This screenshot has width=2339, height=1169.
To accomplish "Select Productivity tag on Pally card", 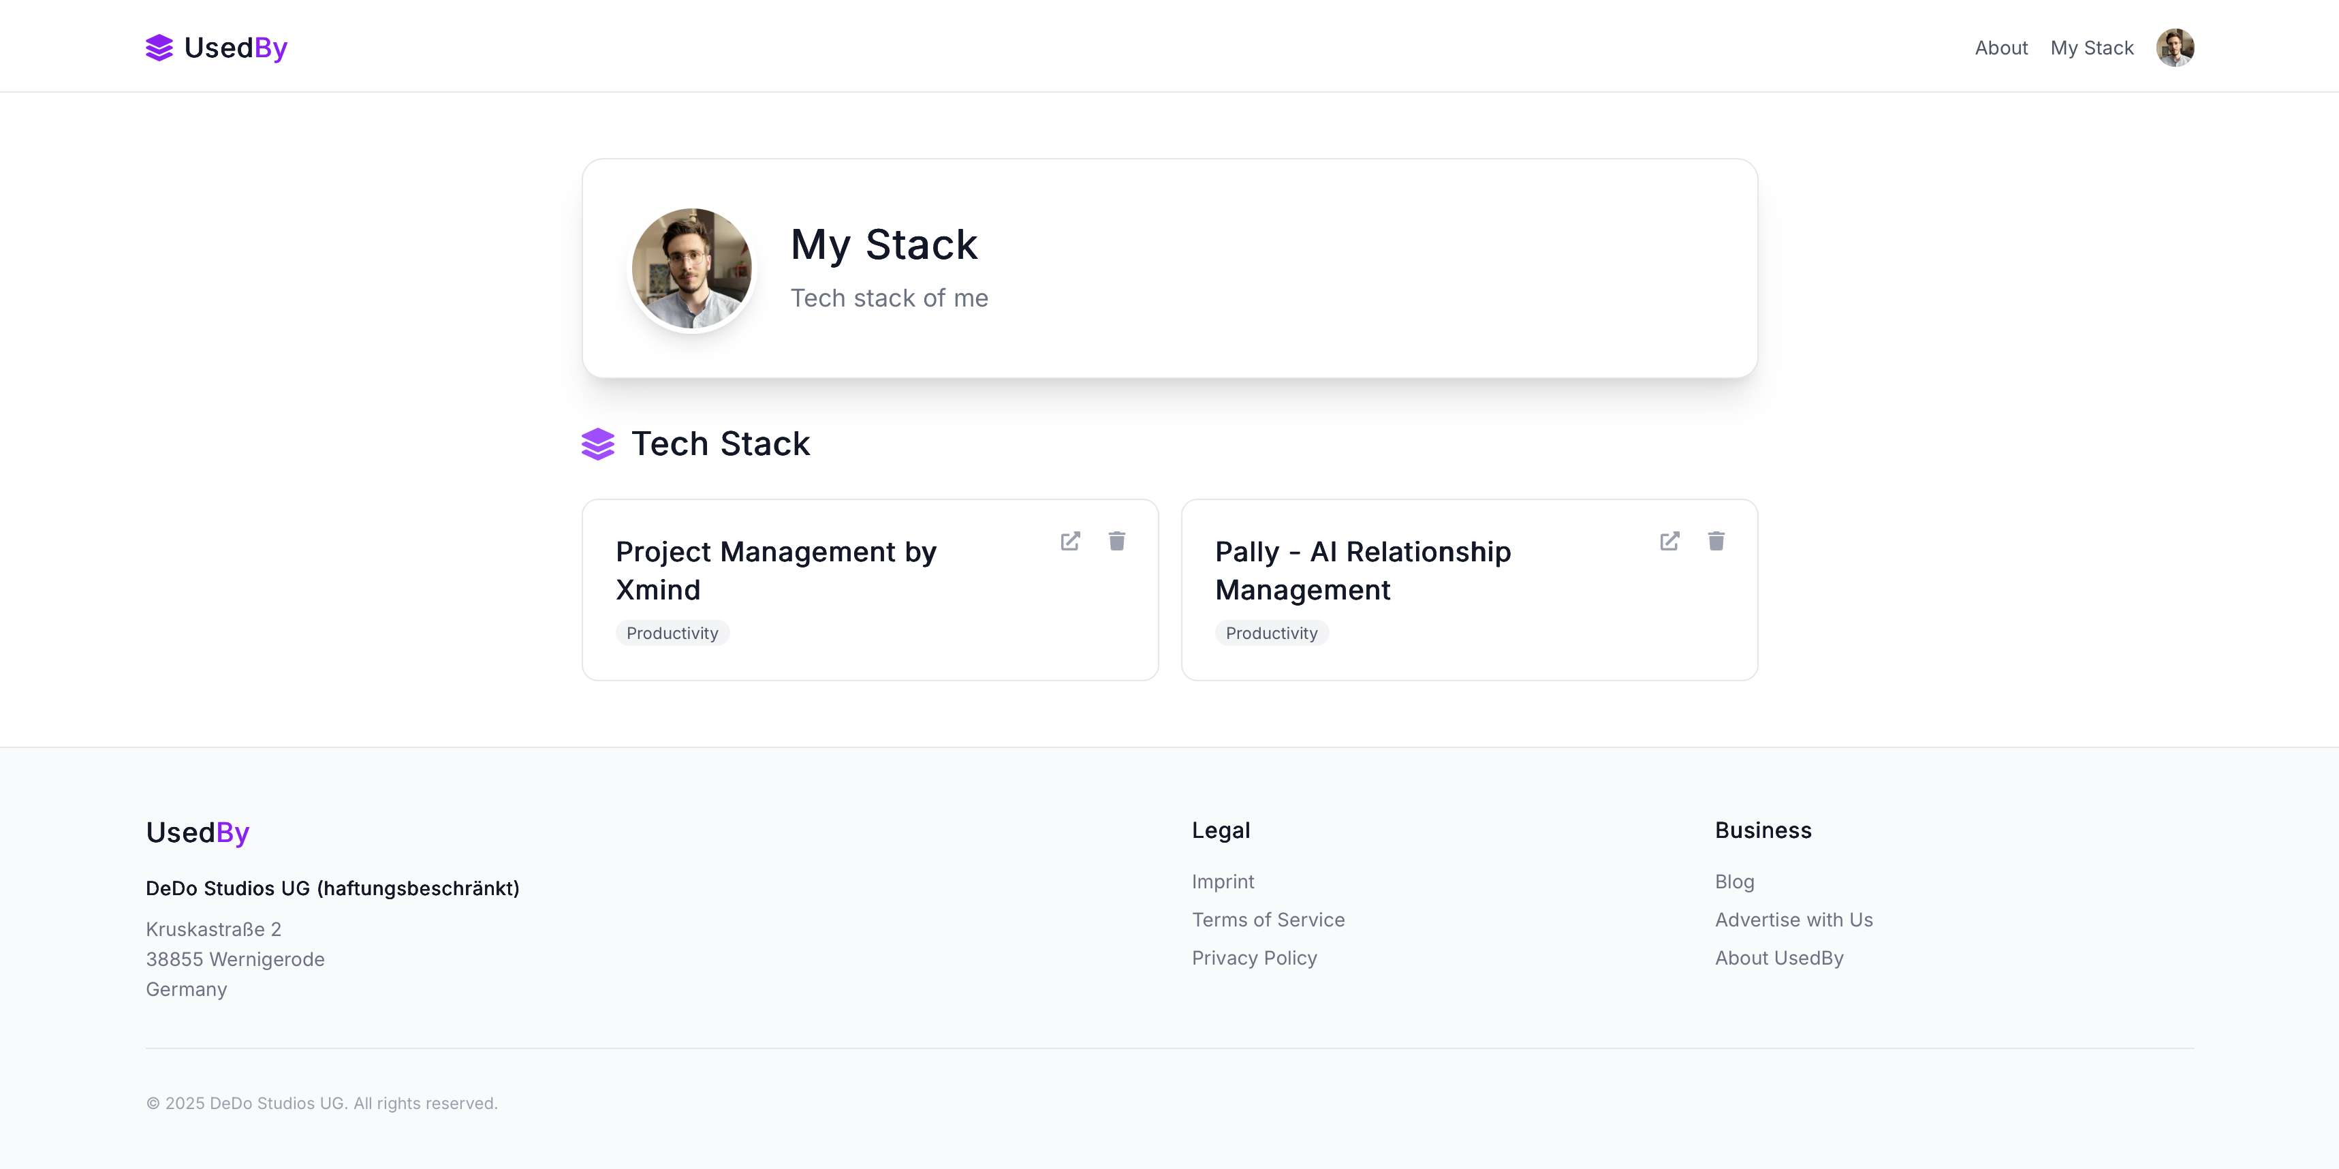I will click(x=1271, y=633).
